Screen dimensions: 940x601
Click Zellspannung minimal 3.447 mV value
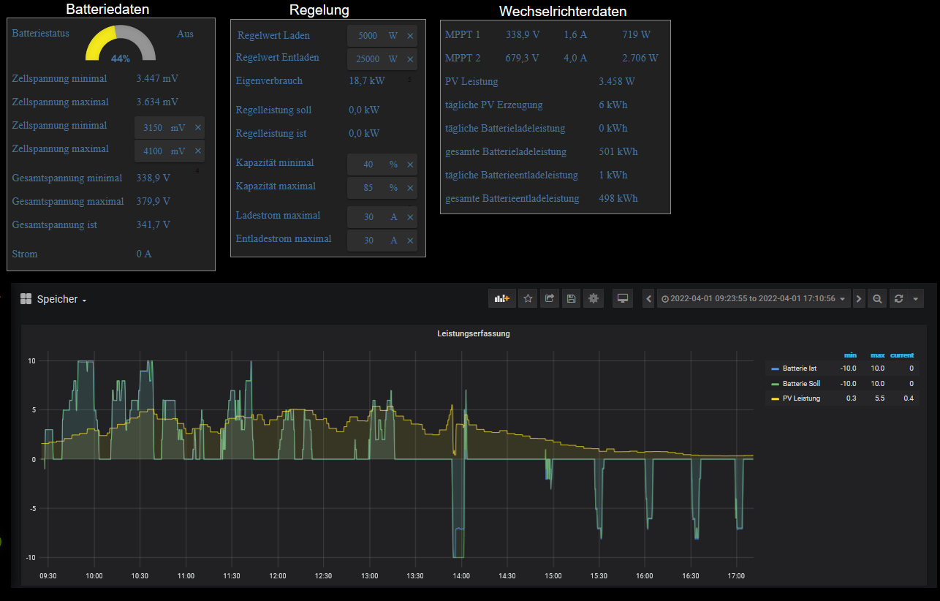[157, 78]
